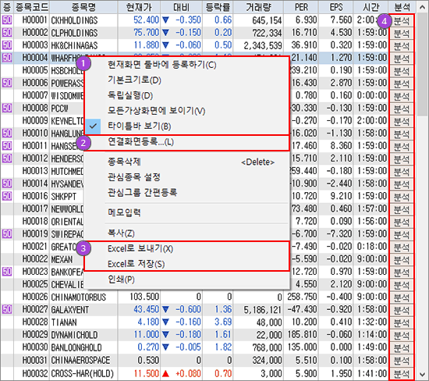
Task: Click the down arrow indicator for GALAXYENT
Action: click(165, 309)
